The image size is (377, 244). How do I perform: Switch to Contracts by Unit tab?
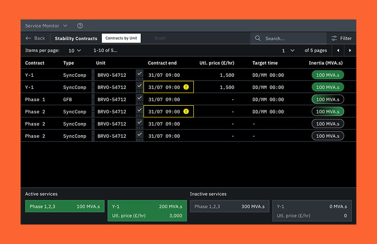tap(121, 38)
